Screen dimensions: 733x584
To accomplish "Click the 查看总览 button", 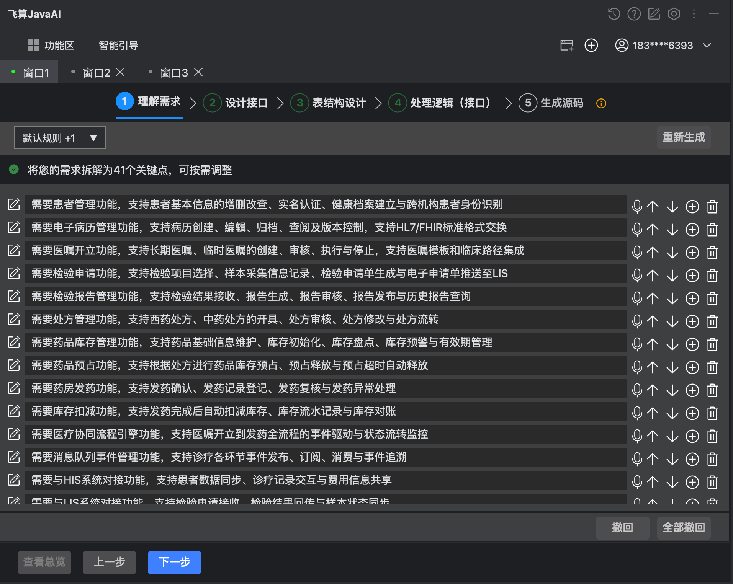I will [44, 562].
